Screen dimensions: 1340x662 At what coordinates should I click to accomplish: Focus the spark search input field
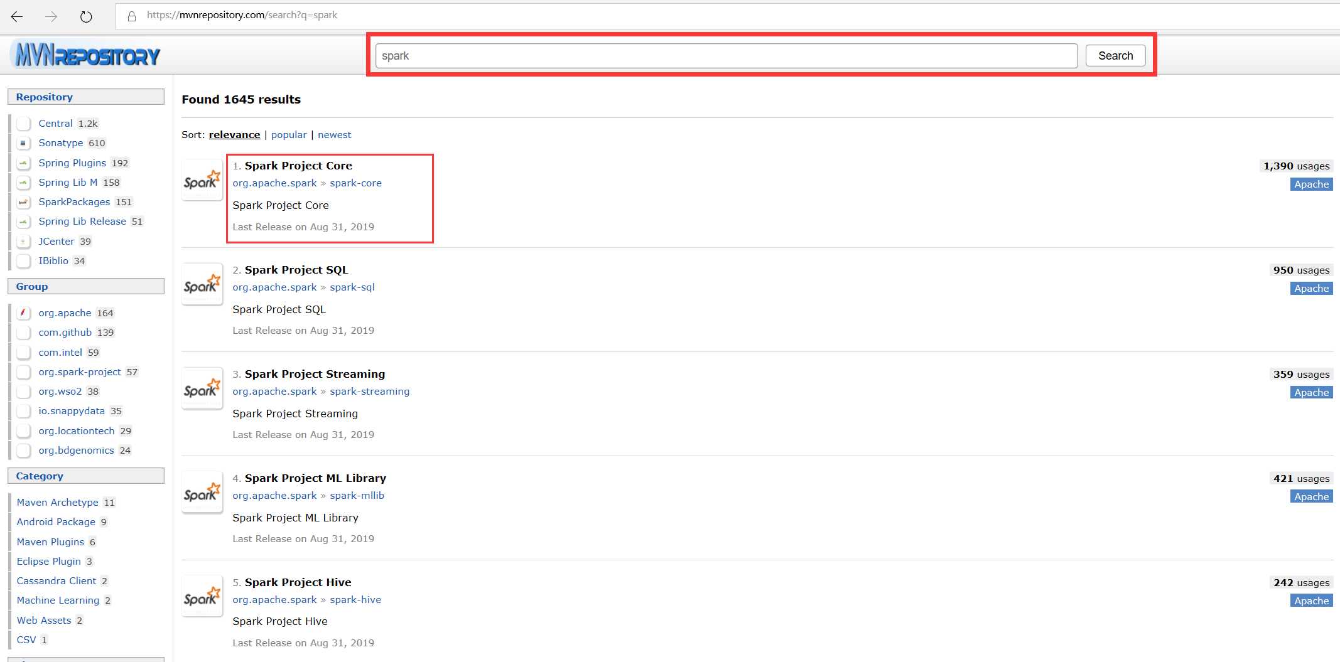pos(727,56)
